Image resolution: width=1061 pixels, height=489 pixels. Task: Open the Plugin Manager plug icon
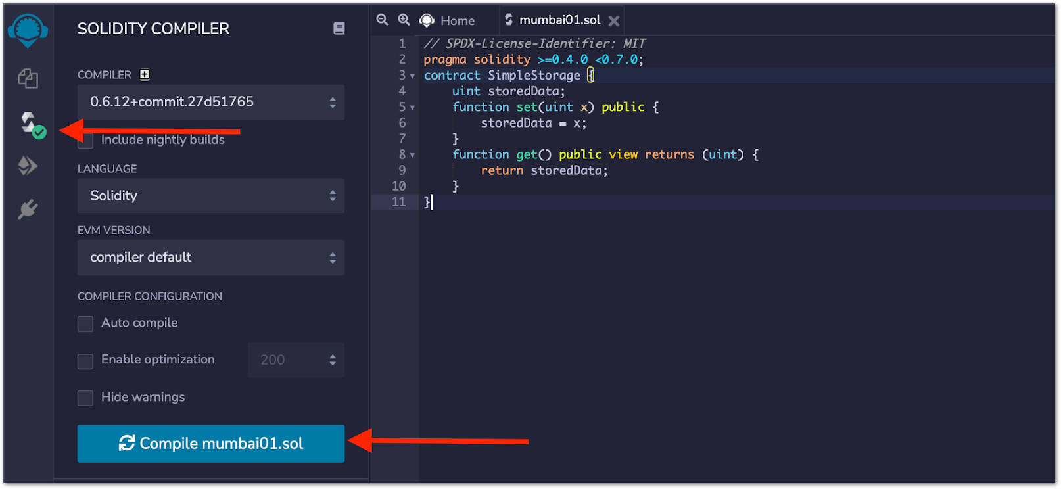point(28,210)
